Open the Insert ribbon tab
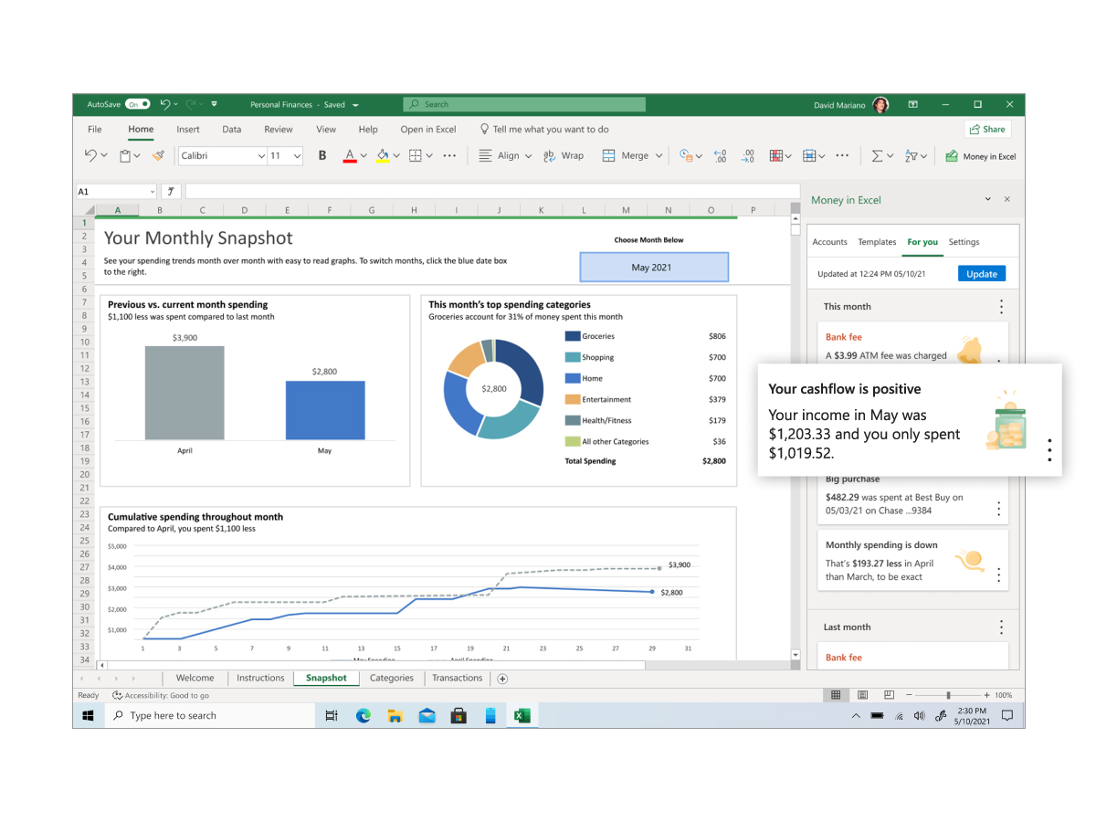1096x822 pixels. pos(188,130)
